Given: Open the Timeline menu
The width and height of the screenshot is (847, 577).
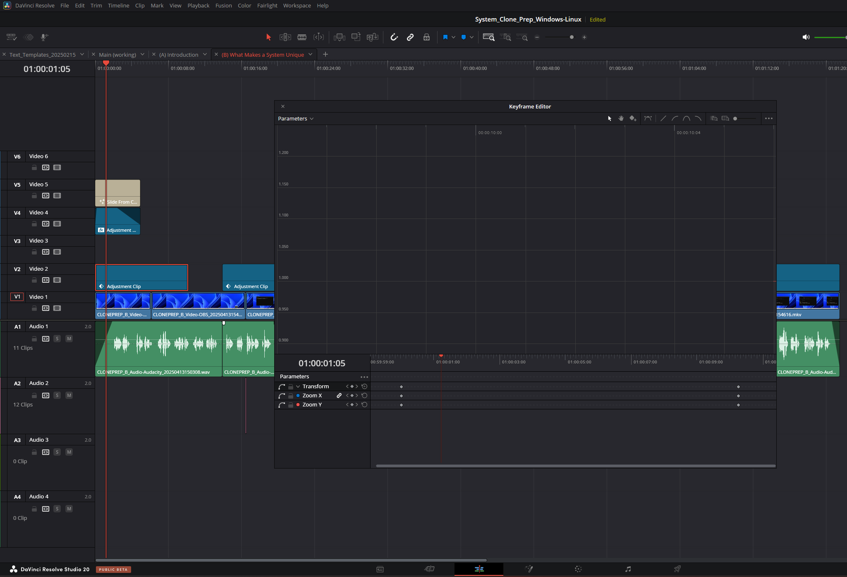Looking at the screenshot, I should click(x=119, y=5).
